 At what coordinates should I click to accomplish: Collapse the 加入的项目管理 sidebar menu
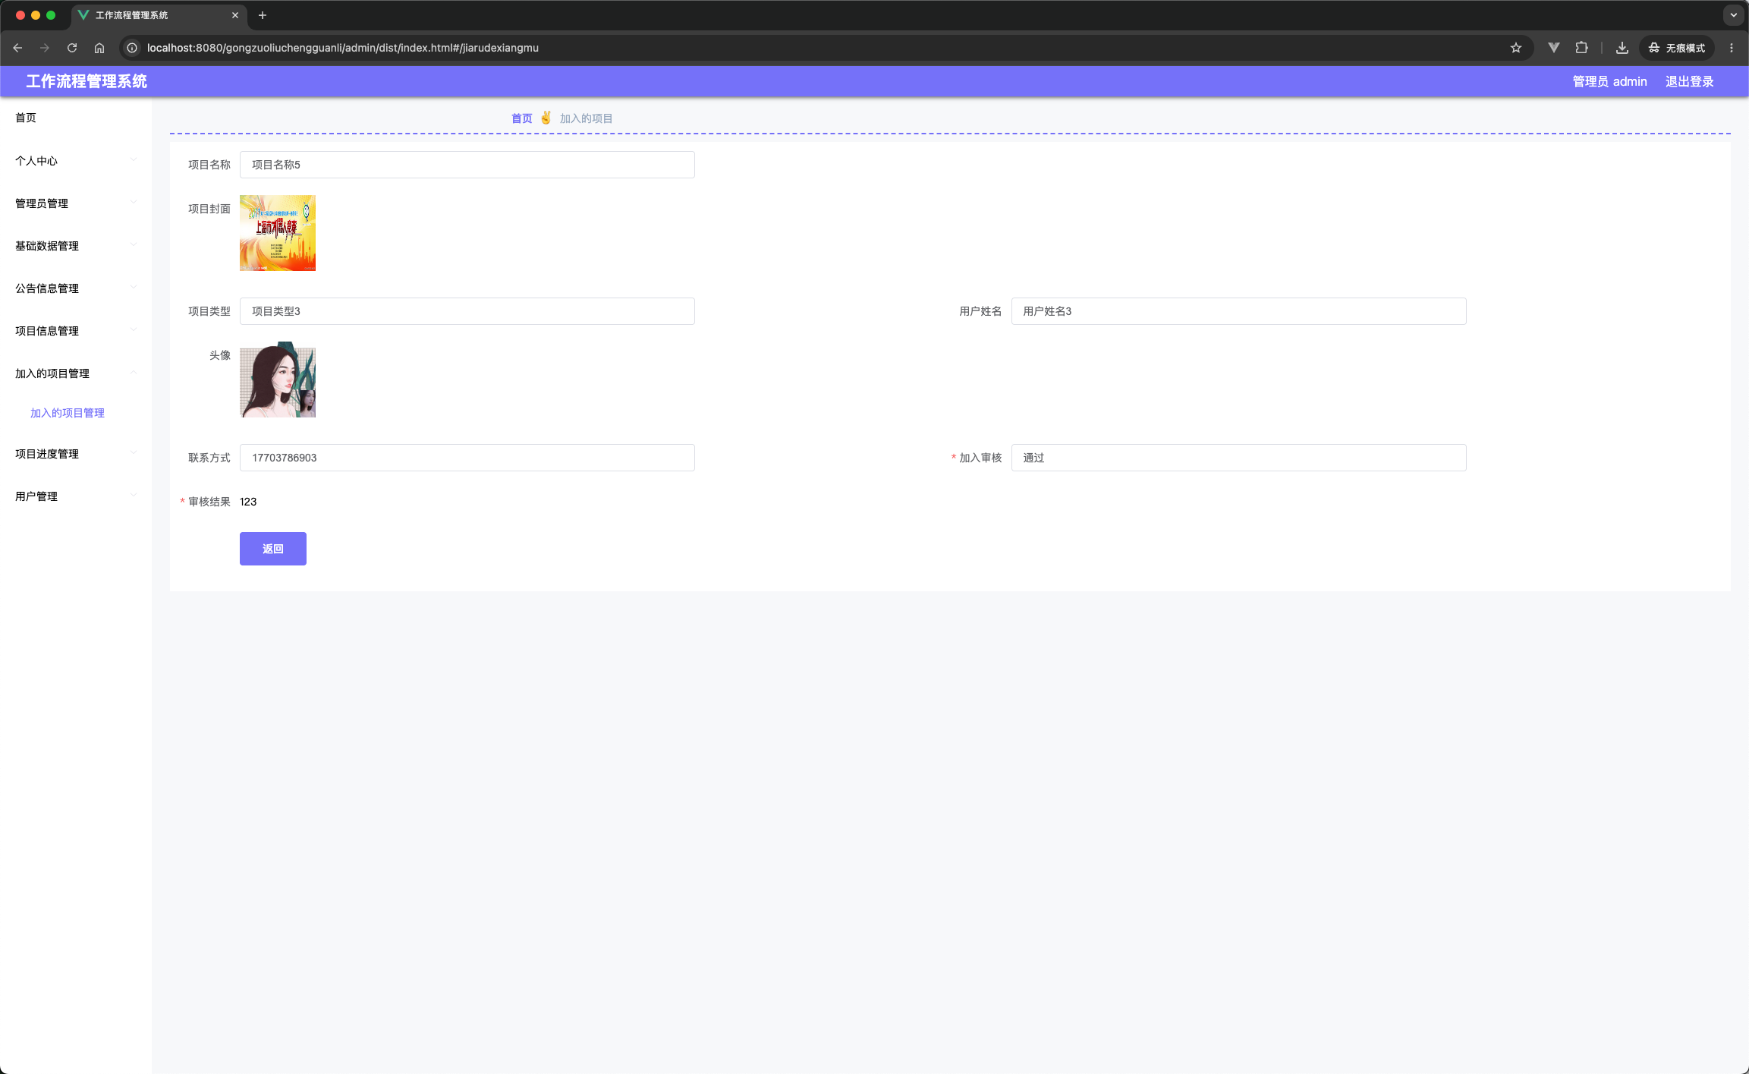76,373
